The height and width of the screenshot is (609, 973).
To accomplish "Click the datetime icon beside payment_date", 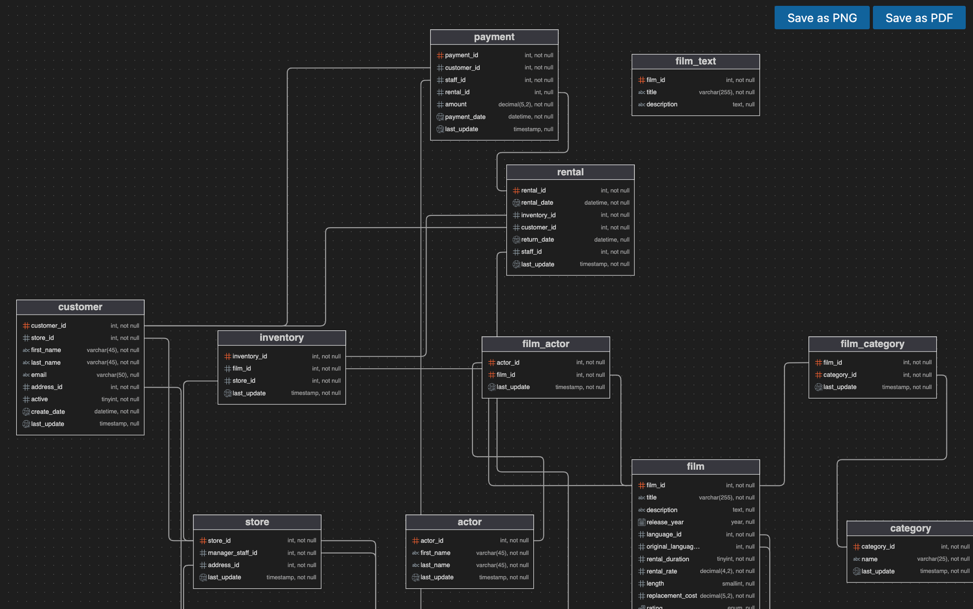I will (440, 117).
